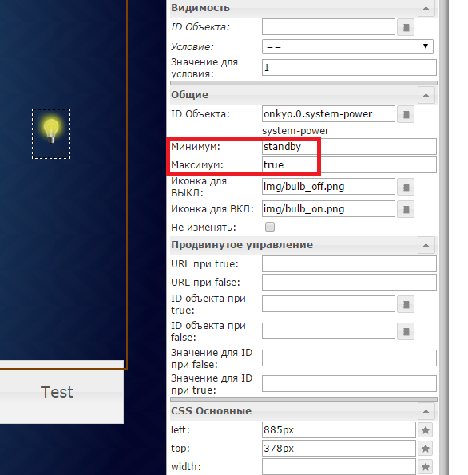Screen dimensions: 468x475
Task: Open object picker for ID объекта при false
Action: (x=405, y=331)
